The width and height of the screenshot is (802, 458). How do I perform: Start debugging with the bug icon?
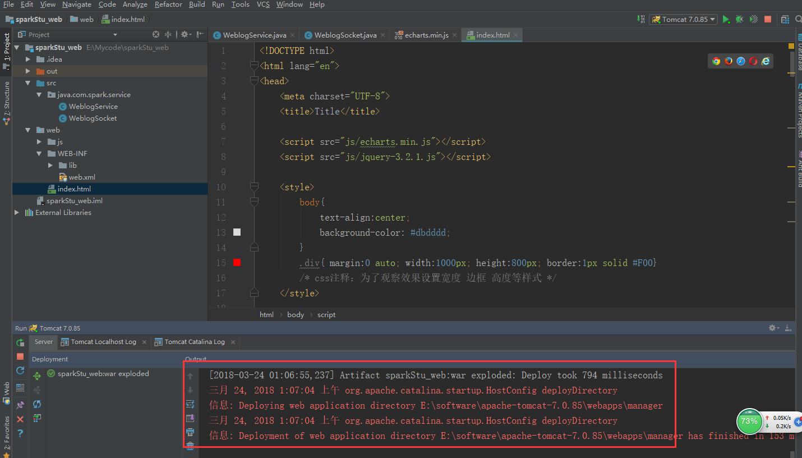[x=740, y=19]
